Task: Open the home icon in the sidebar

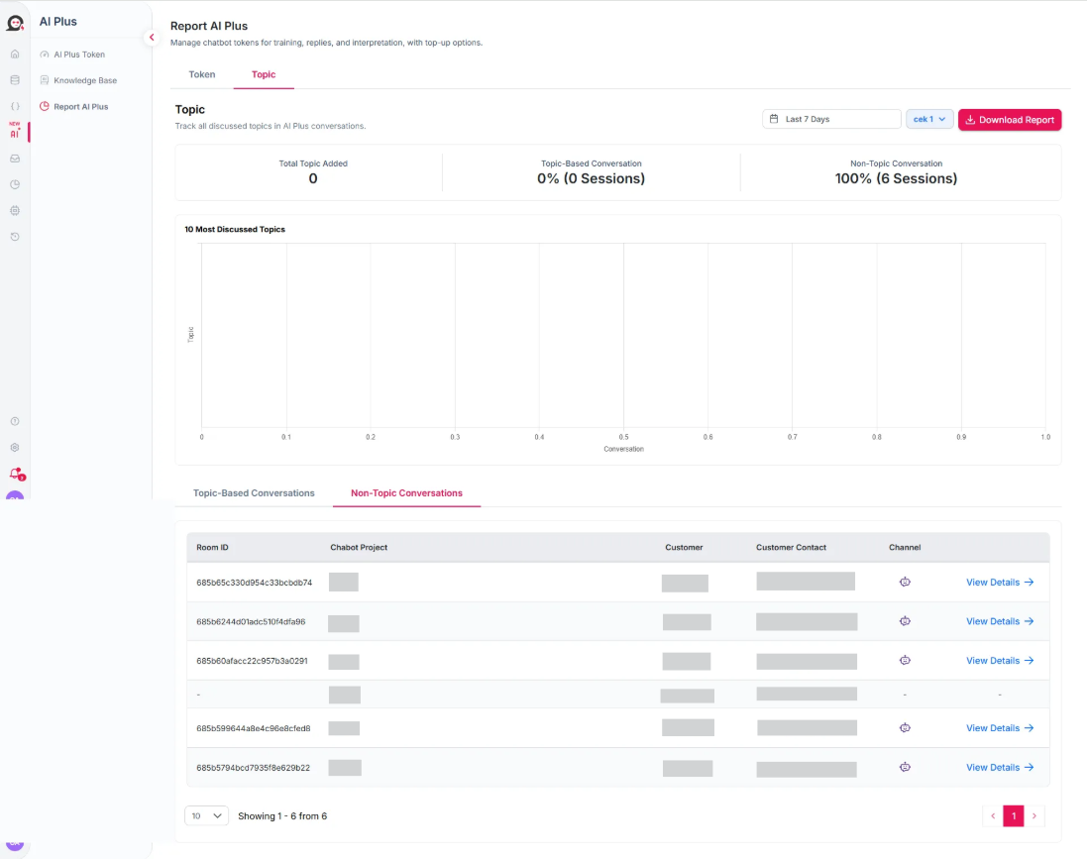Action: tap(15, 54)
